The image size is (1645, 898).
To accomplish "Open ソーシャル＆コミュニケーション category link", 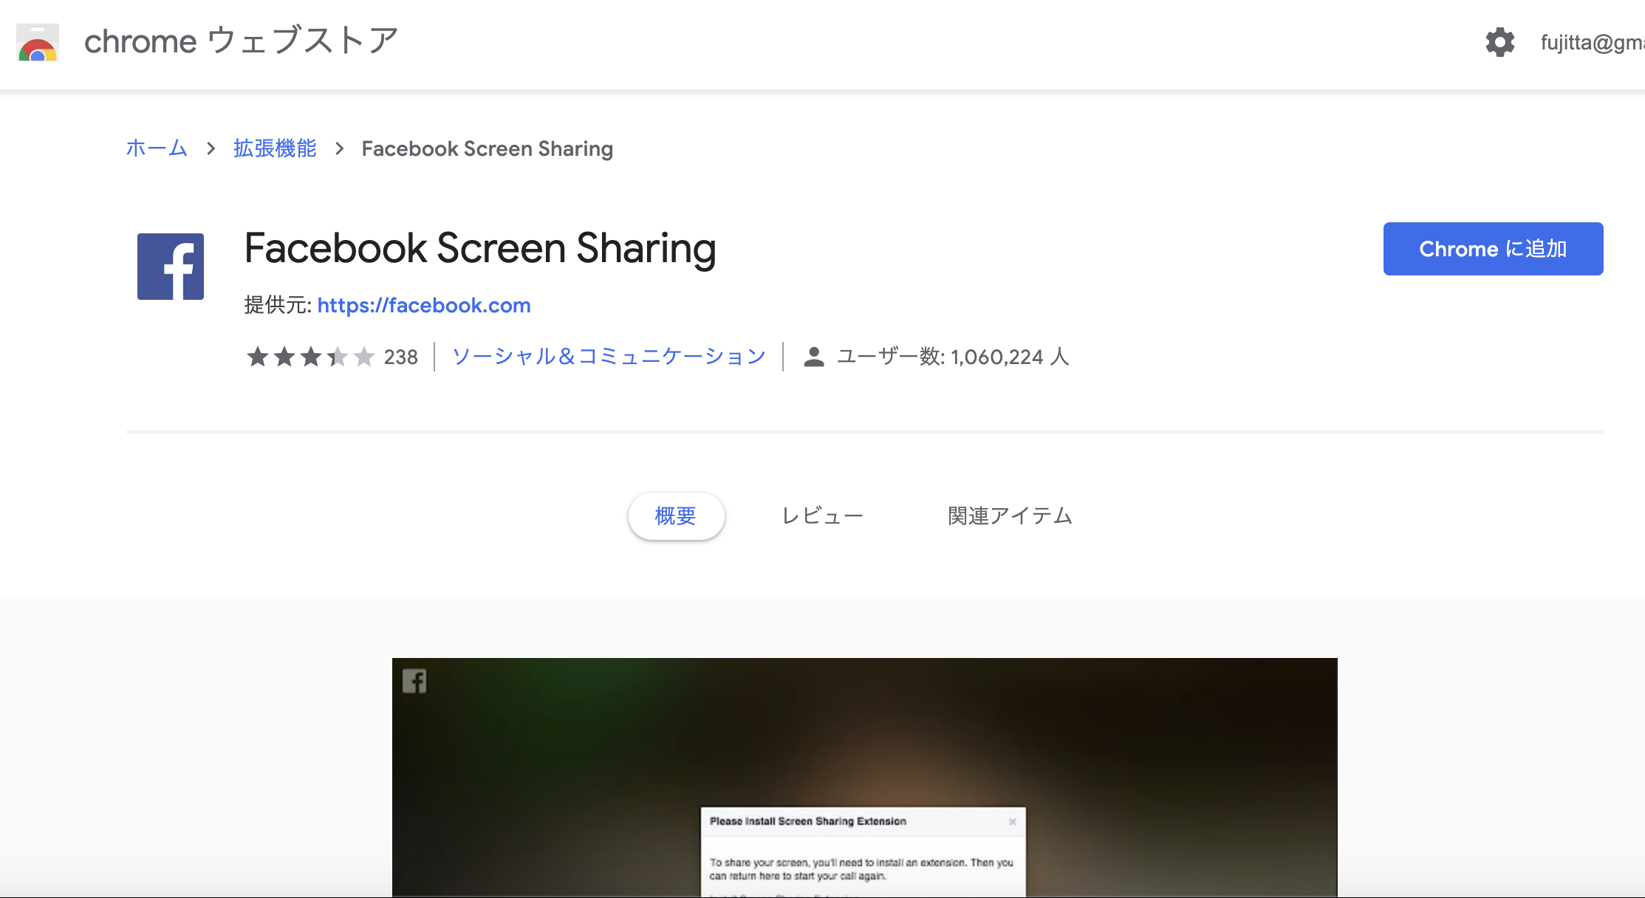I will [x=609, y=357].
